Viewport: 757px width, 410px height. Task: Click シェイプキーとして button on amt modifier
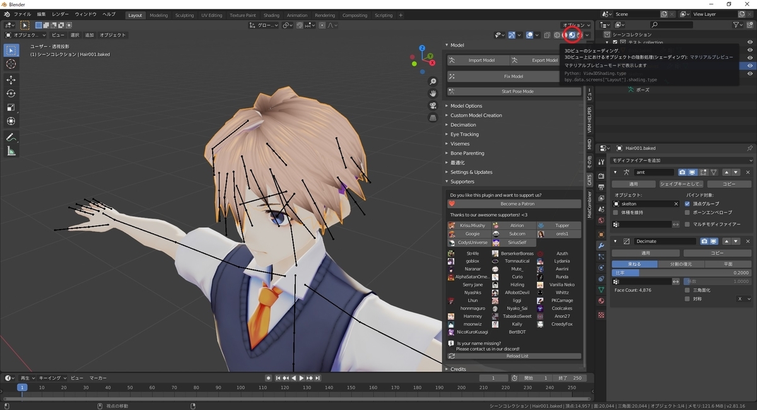pyautogui.click(x=681, y=184)
